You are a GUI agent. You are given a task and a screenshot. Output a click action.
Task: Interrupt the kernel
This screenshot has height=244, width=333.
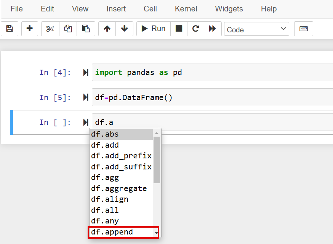(x=179, y=29)
